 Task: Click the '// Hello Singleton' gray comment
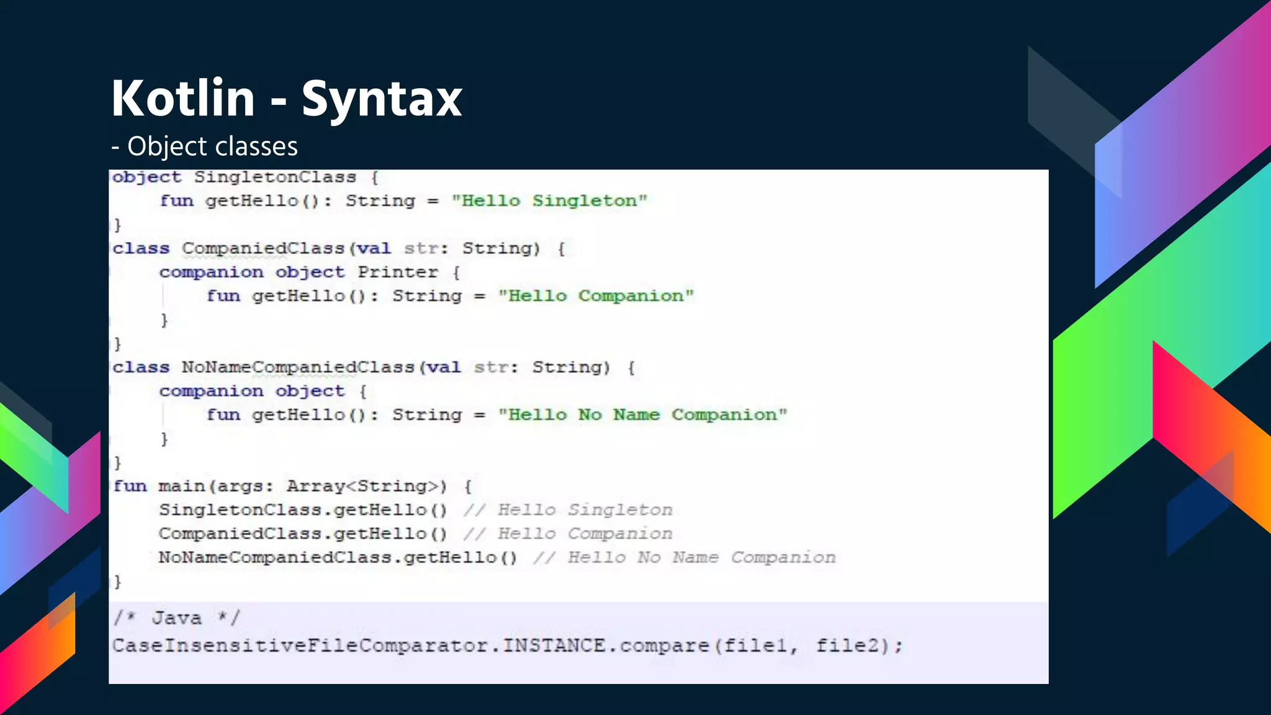pyautogui.click(x=568, y=510)
